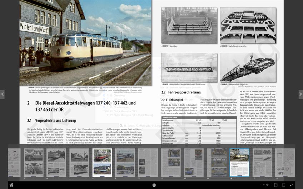Click the Bild 152 Untergestell mit Tragbrücke photo
This screenshot has height=189, width=303.
[248, 68]
